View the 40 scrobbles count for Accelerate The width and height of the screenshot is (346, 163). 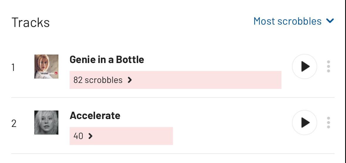(x=78, y=136)
